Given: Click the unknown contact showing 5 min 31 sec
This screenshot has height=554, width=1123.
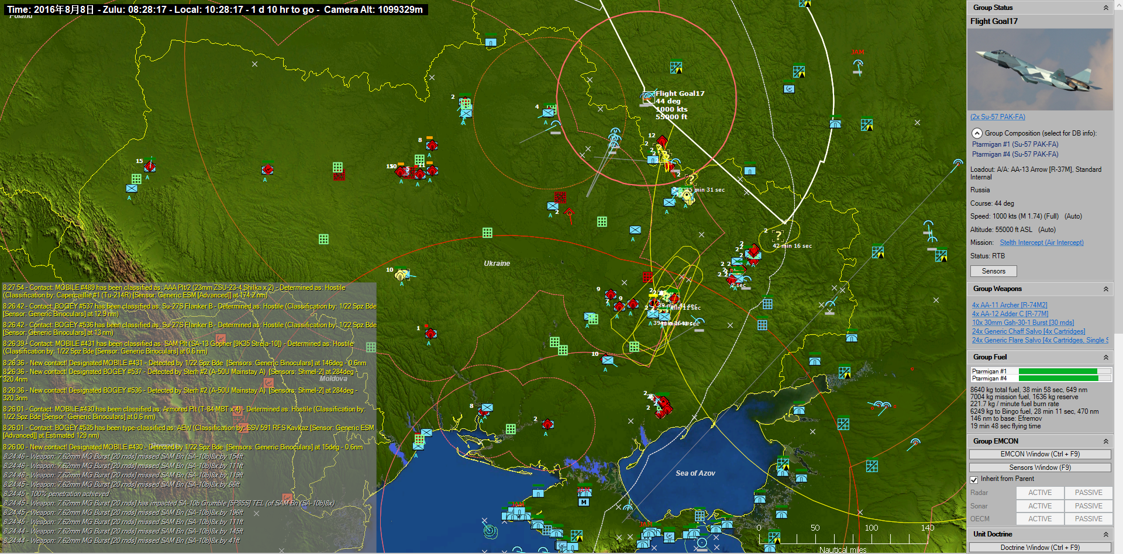Looking at the screenshot, I should click(x=691, y=179).
